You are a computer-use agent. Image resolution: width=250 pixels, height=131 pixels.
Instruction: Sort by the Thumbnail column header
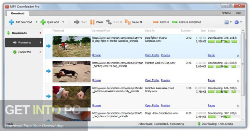click(58, 31)
